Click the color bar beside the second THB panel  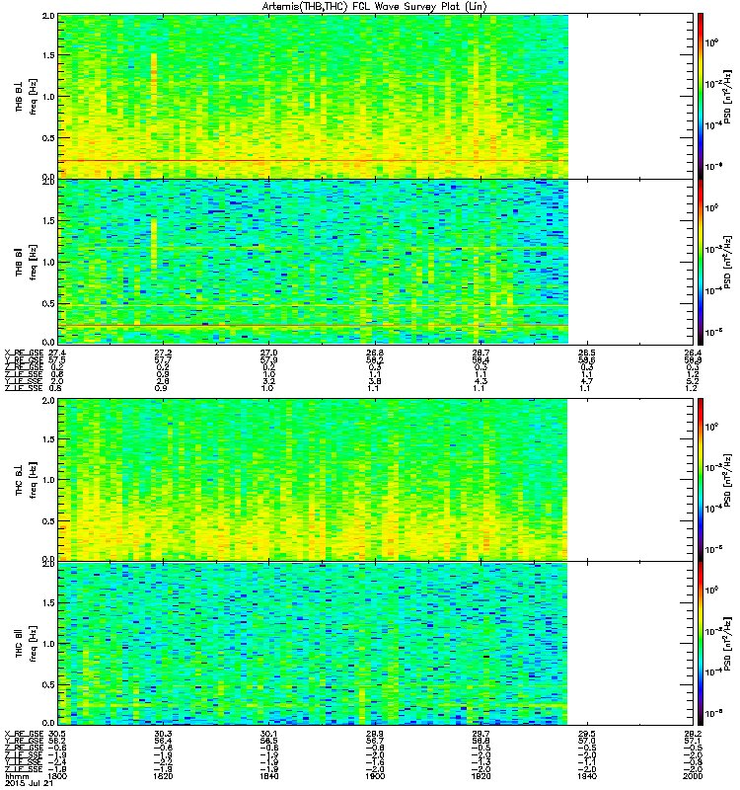click(x=701, y=262)
